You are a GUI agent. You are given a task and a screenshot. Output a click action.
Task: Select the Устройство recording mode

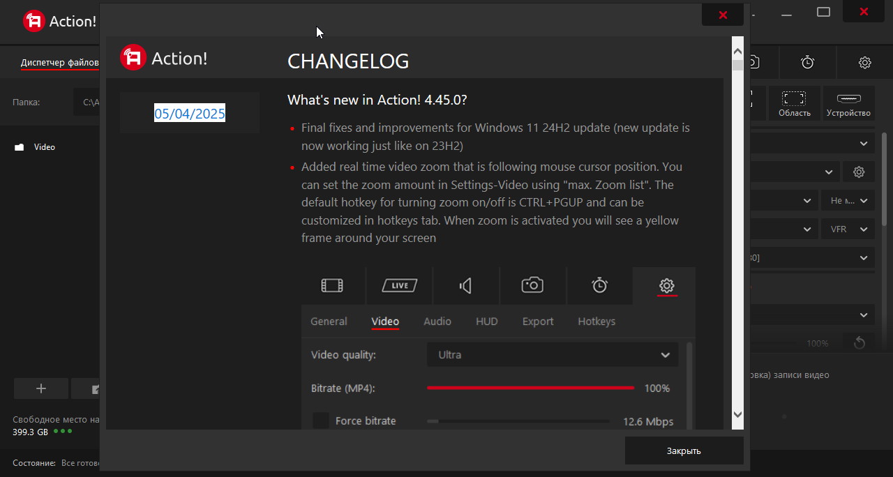click(848, 103)
